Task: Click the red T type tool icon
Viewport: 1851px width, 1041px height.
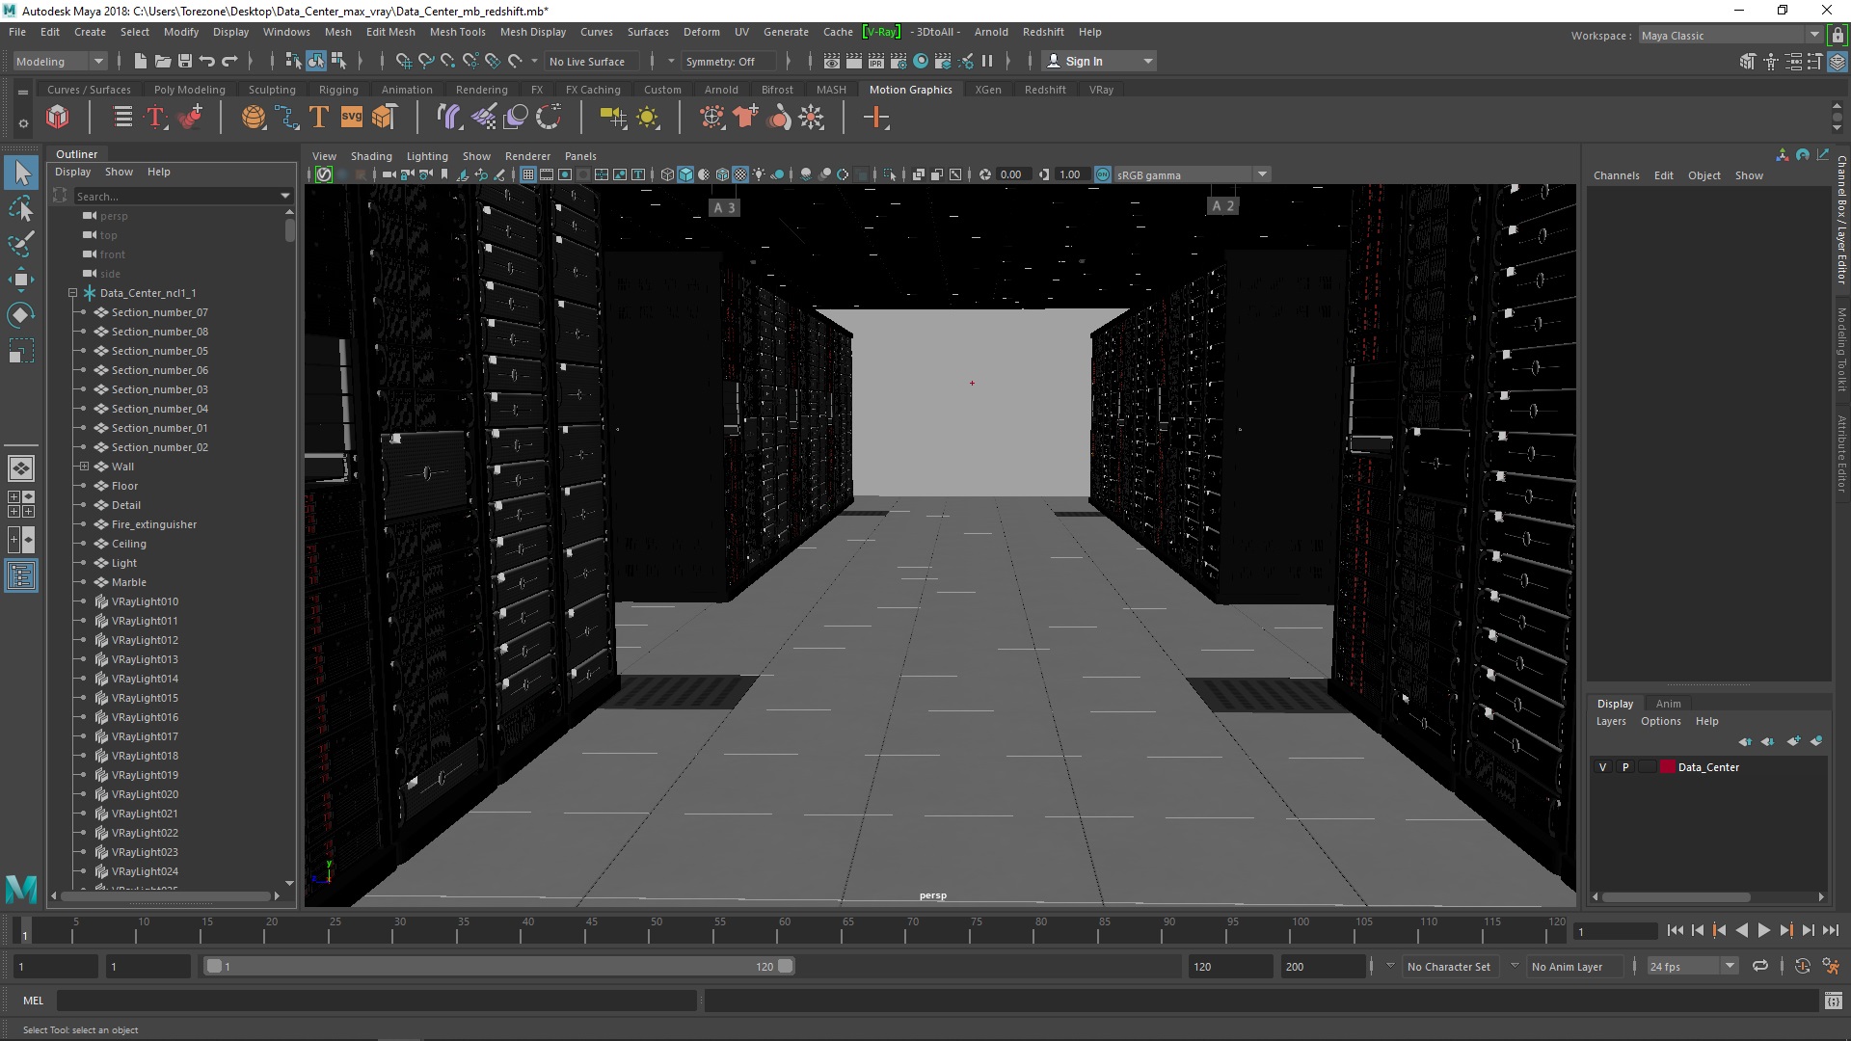Action: 155,118
